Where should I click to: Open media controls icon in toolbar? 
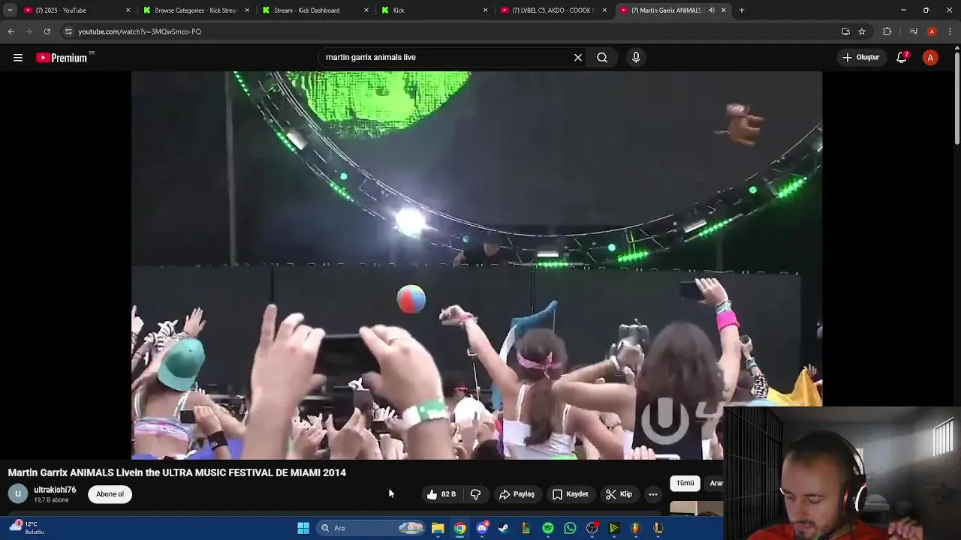pyautogui.click(x=914, y=31)
